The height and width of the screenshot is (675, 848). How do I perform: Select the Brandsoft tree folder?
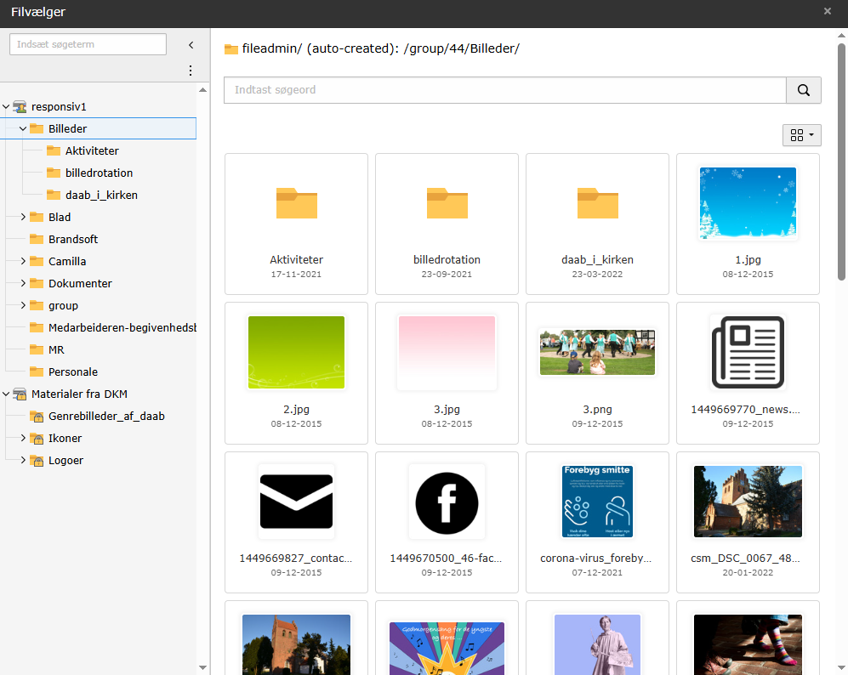[x=73, y=240]
